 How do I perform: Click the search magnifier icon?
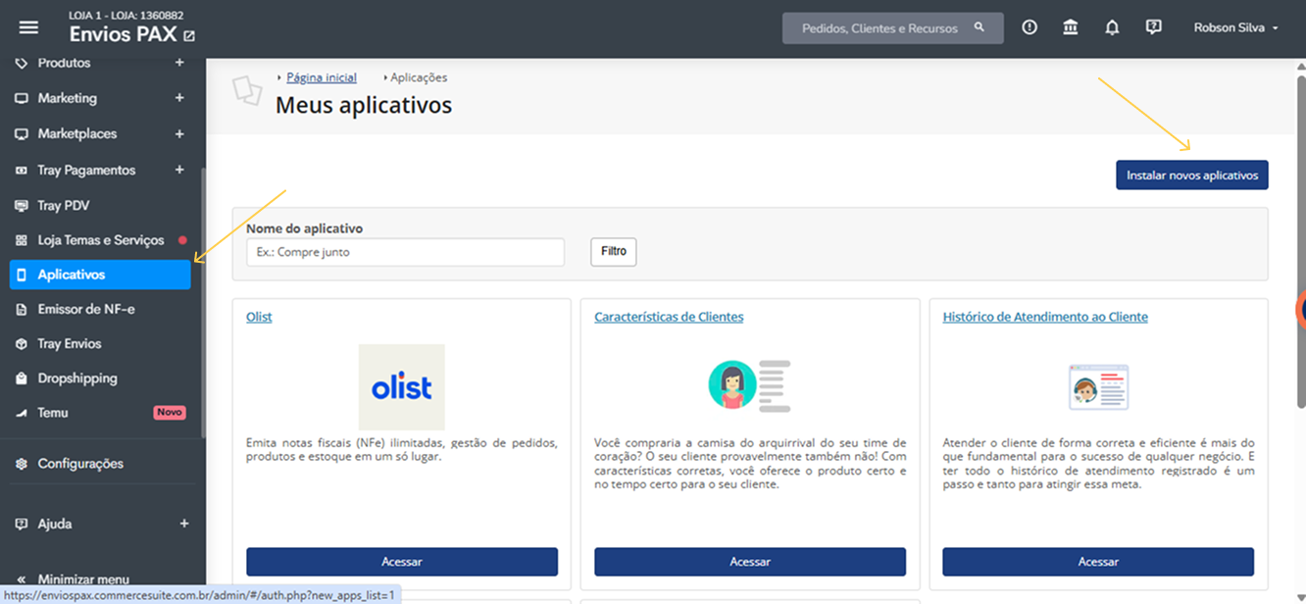[979, 27]
